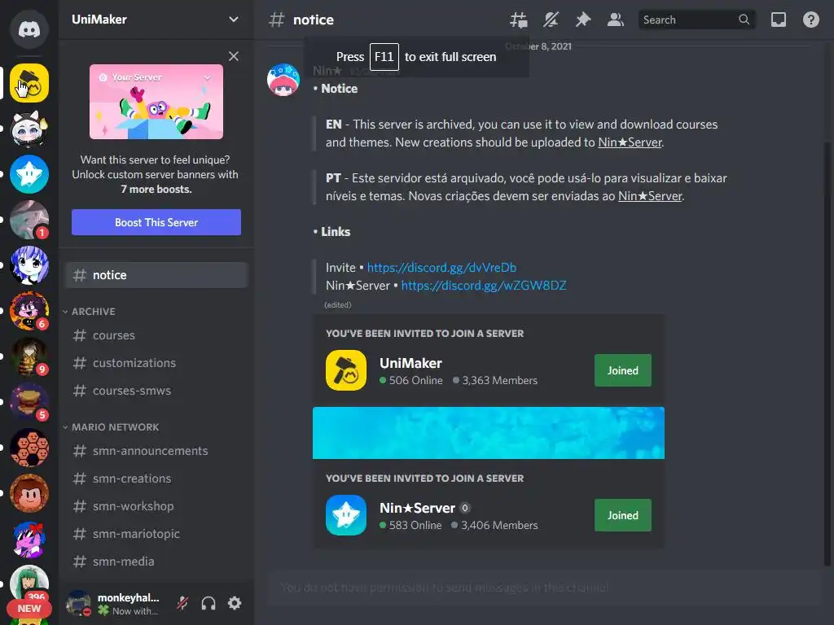Open the white cat-eared character server icon
Image resolution: width=834 pixels, height=625 pixels.
pos(29,129)
